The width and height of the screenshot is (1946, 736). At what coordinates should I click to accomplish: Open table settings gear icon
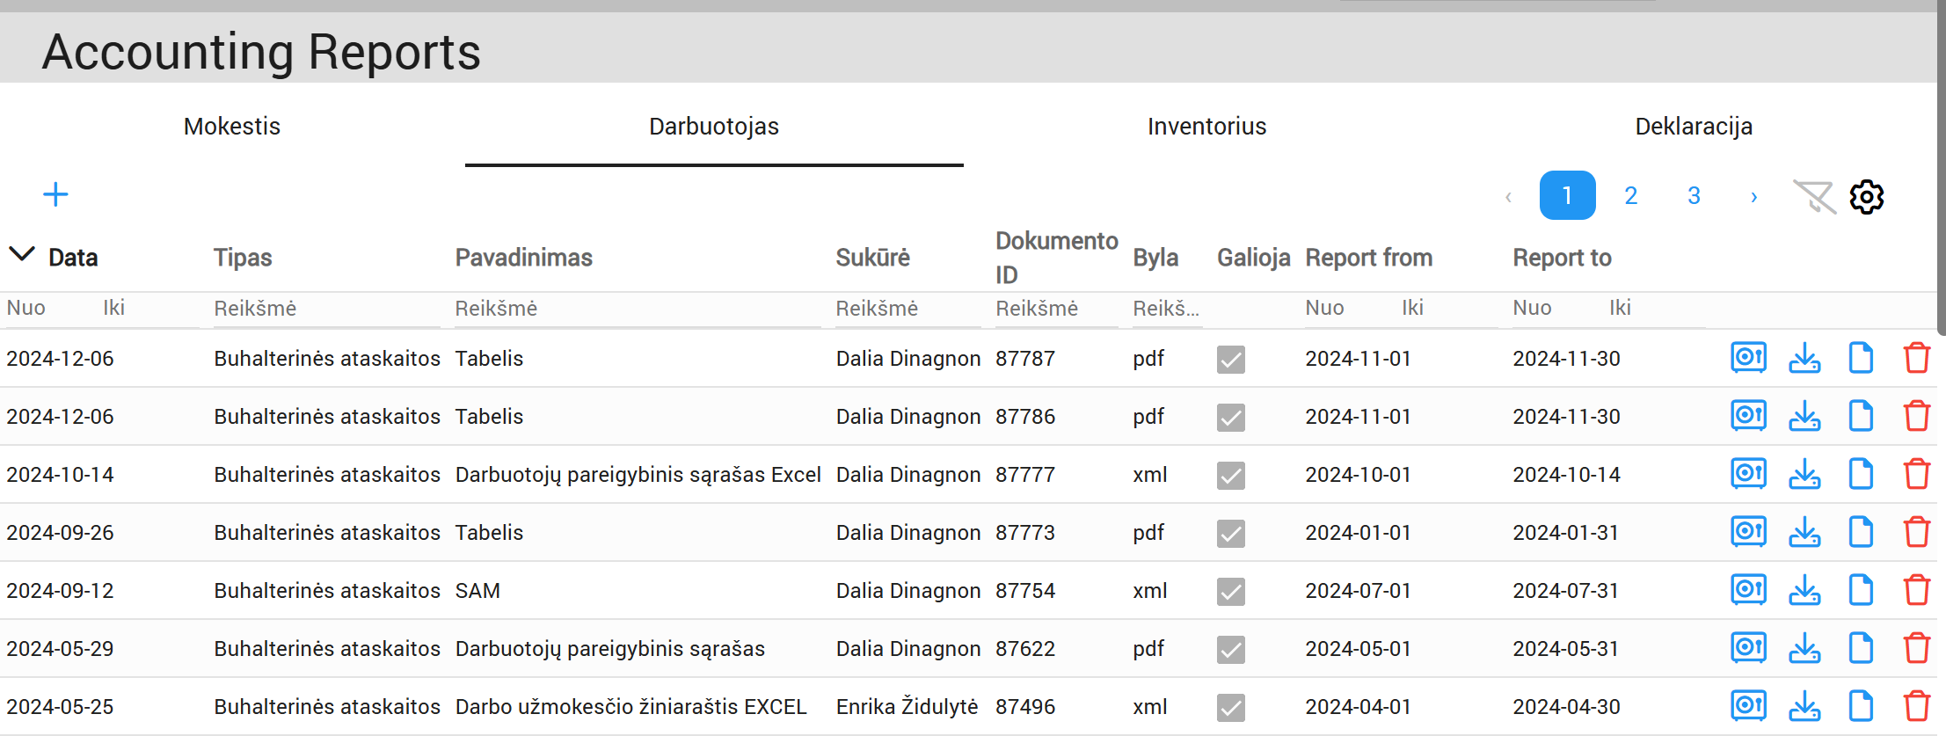coord(1866,197)
